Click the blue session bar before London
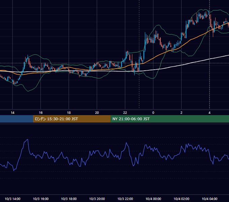 17,119
